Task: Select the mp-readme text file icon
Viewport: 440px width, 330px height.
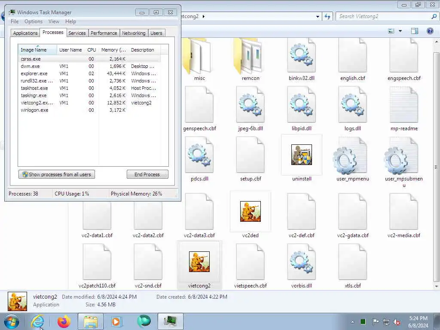Action: click(x=403, y=104)
